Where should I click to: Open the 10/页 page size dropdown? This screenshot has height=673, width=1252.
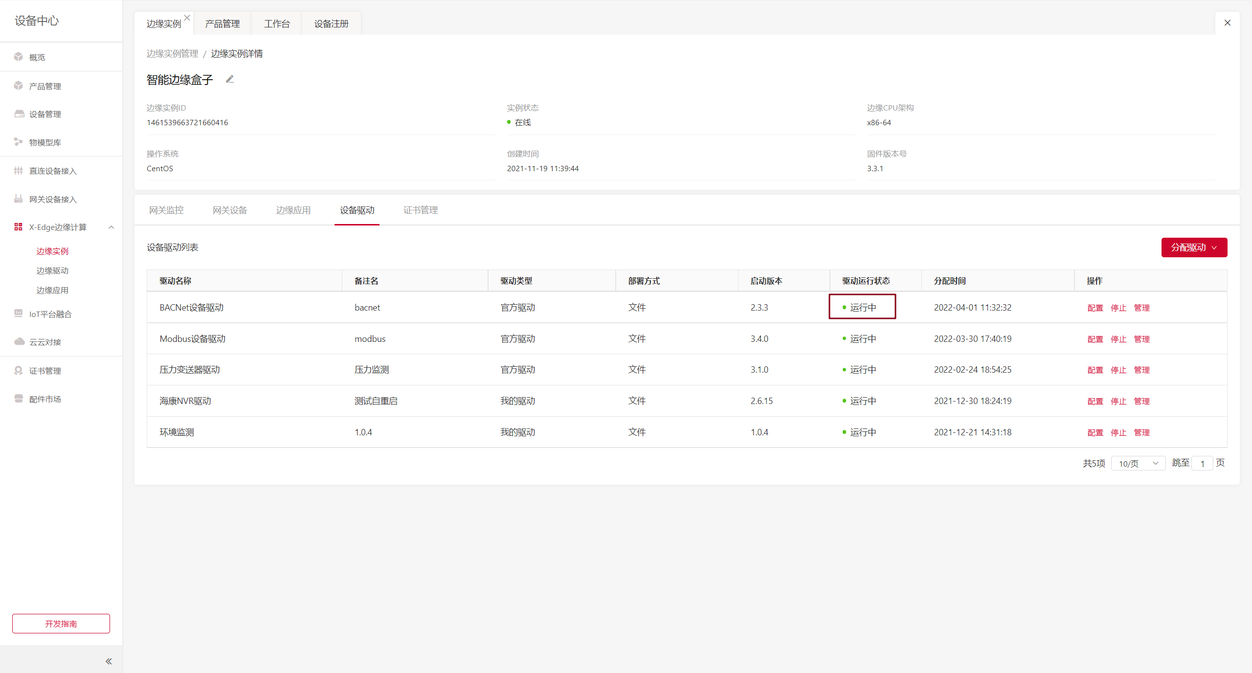1138,463
